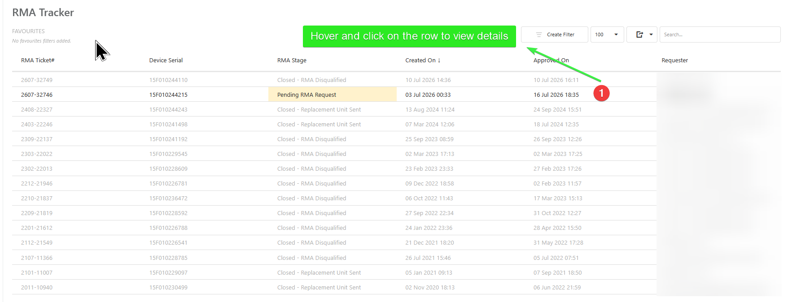Select ticket 2107-11366

click(37, 258)
